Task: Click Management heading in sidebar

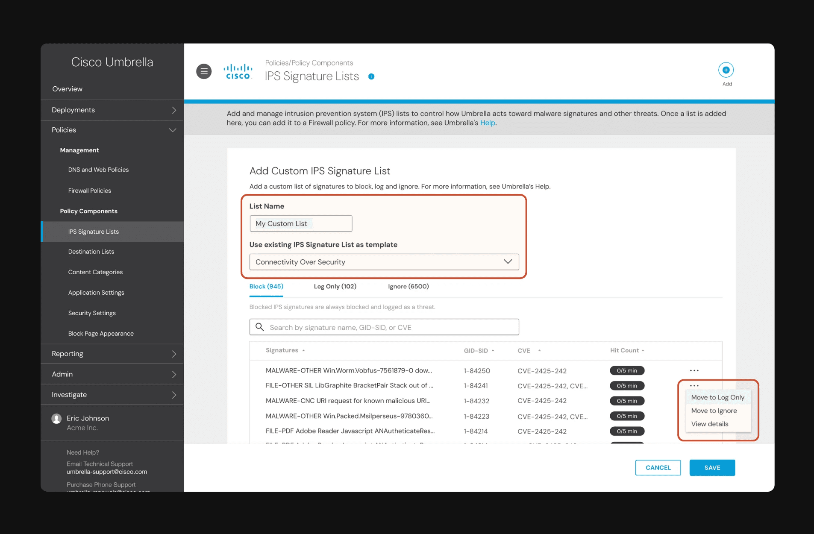Action: coord(79,150)
